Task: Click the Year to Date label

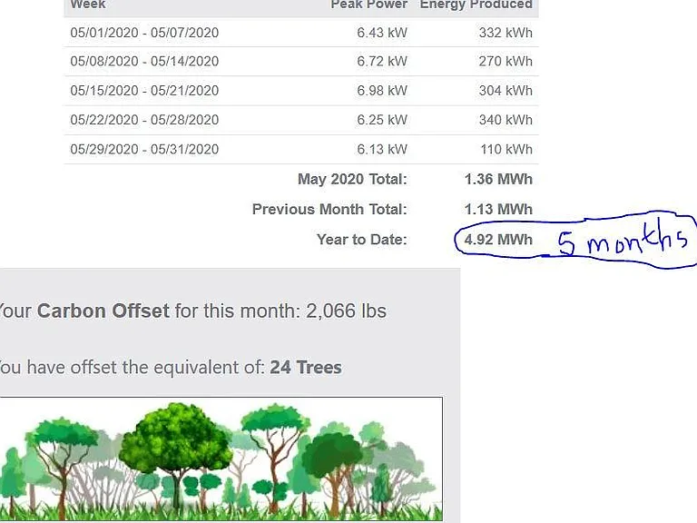Action: (362, 240)
